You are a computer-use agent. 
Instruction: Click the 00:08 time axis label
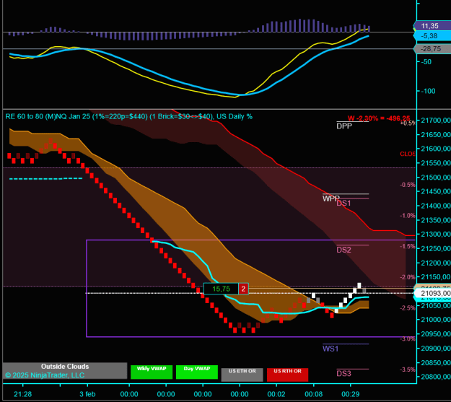click(x=313, y=394)
